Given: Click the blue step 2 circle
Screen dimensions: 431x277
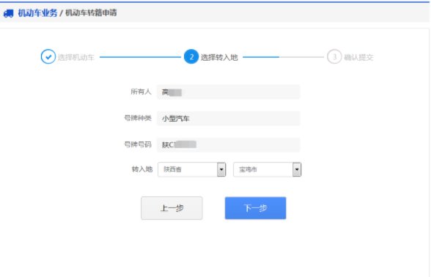Looking at the screenshot, I should (x=191, y=56).
